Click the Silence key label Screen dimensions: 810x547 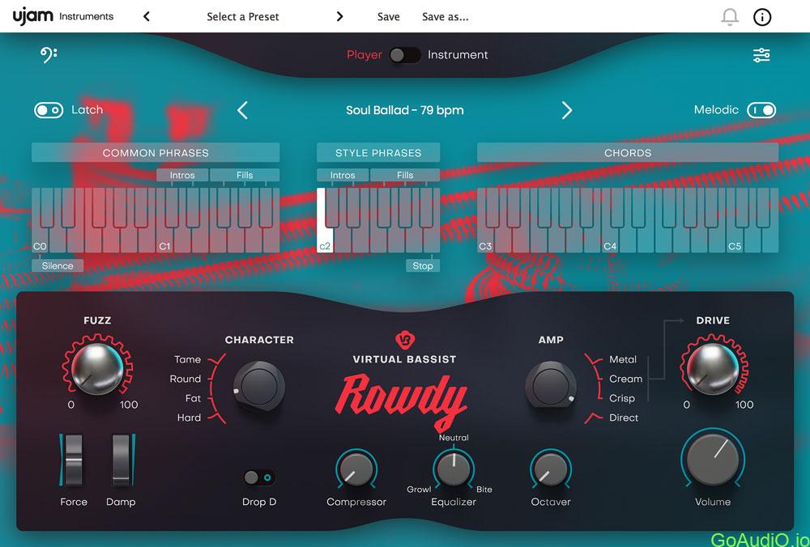[x=58, y=265]
